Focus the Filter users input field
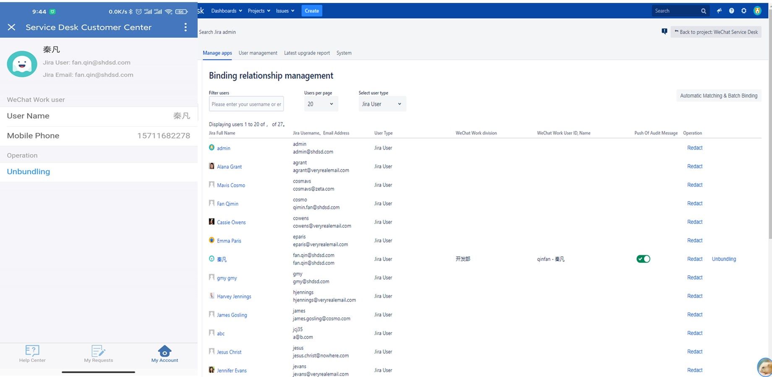The height and width of the screenshot is (377, 772). (x=246, y=104)
